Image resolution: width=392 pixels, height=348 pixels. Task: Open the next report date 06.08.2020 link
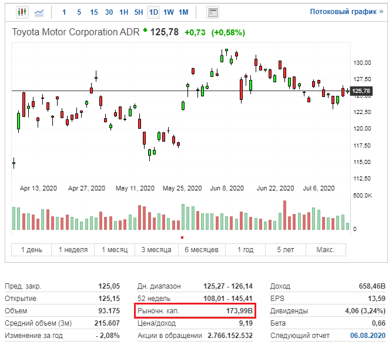pos(367,336)
